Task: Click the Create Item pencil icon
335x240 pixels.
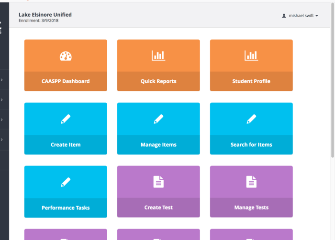Action: pyautogui.click(x=66, y=119)
